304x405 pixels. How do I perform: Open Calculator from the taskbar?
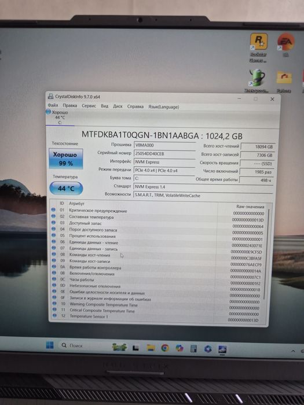click(x=193, y=349)
